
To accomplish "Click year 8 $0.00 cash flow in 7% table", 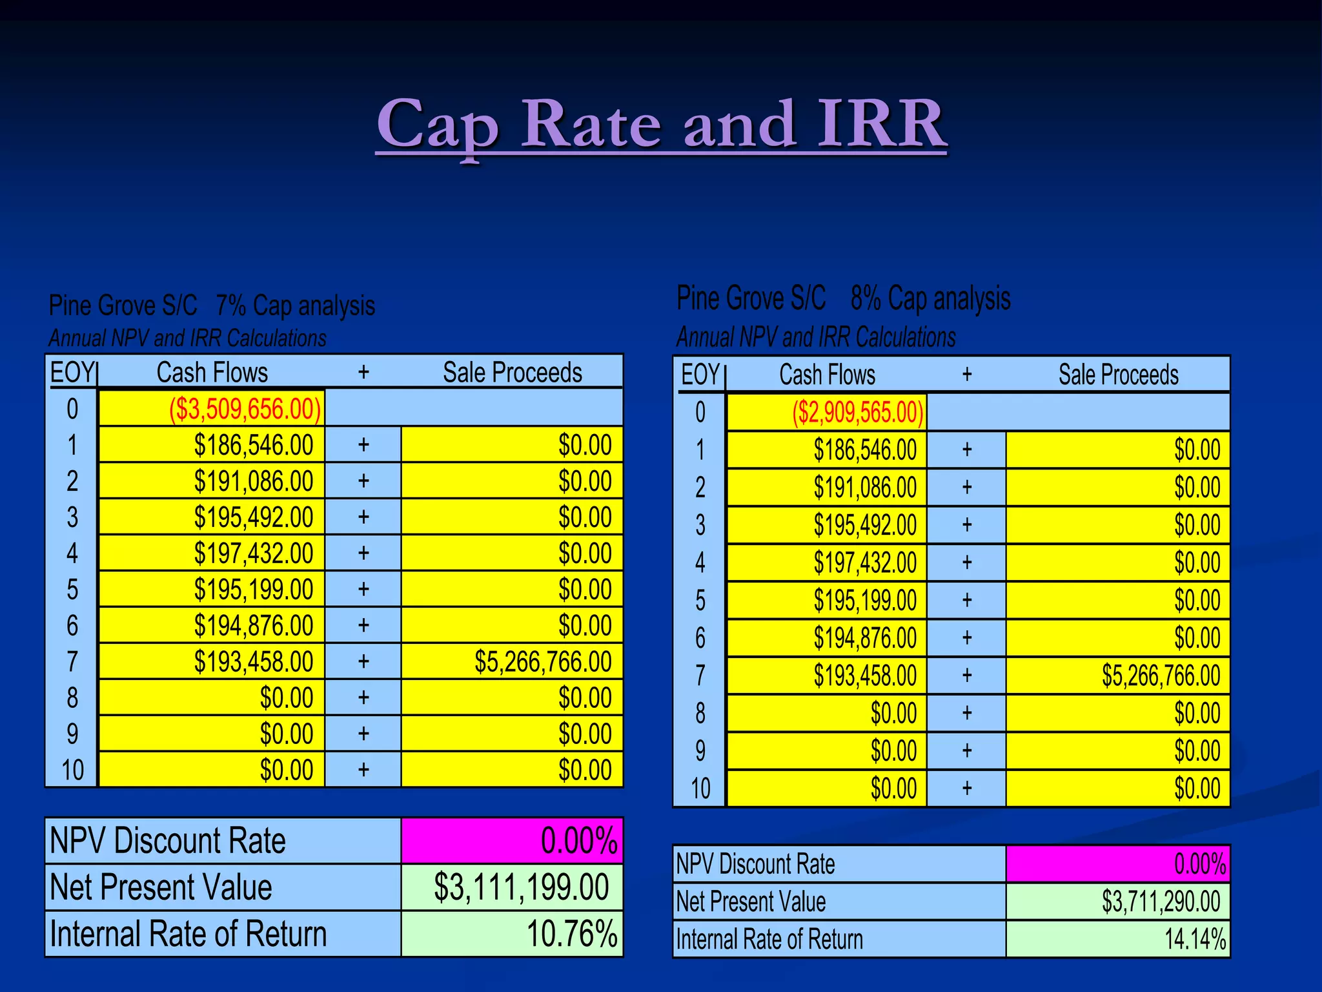I will click(x=211, y=697).
